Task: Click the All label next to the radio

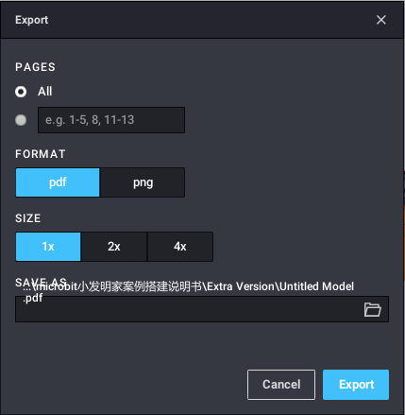Action: (45, 92)
